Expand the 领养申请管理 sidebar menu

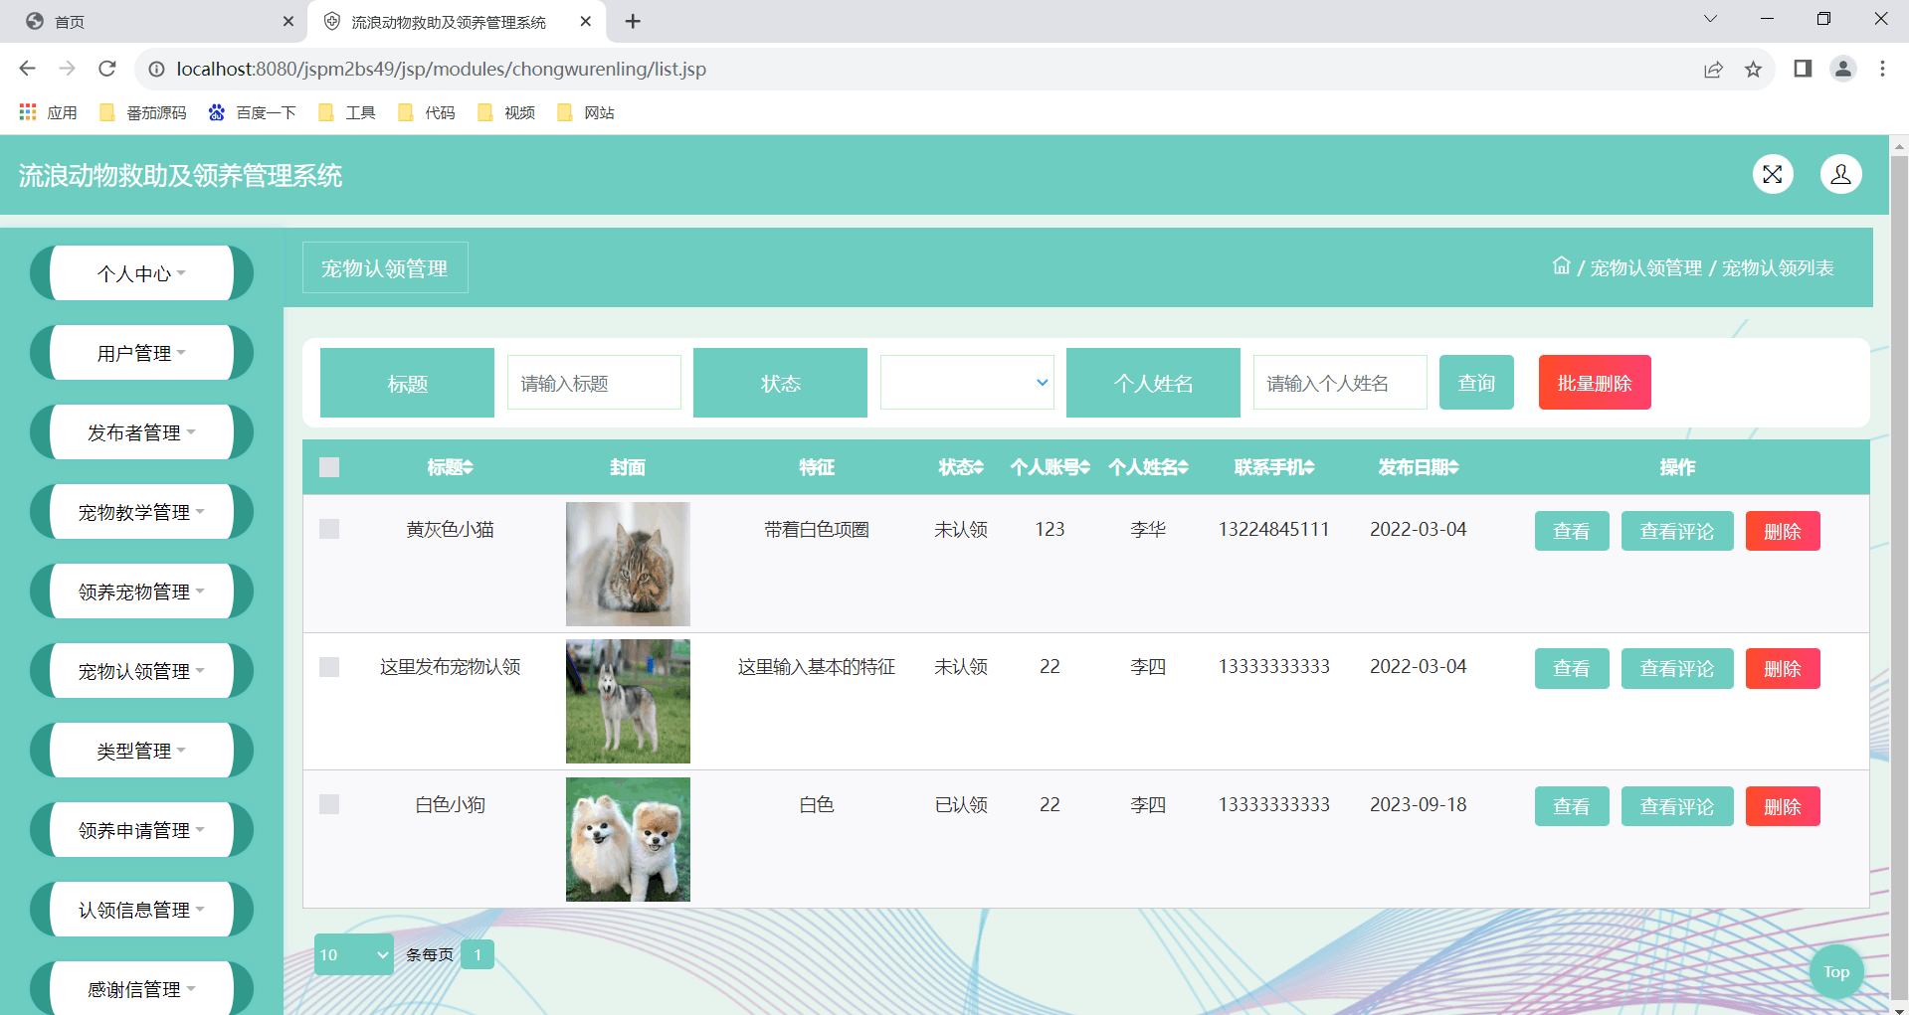tap(141, 830)
